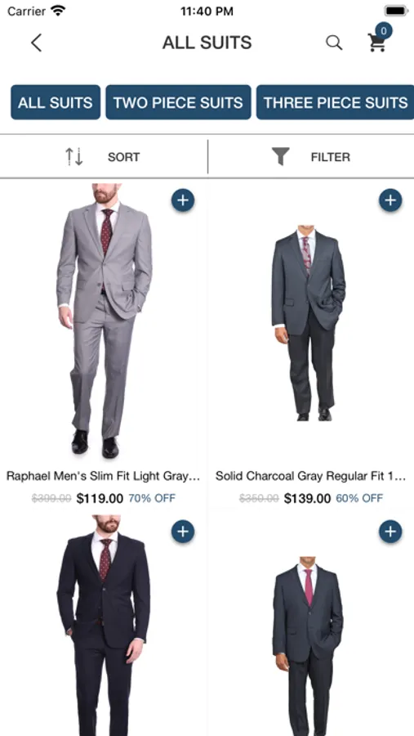Tap the $119.00 sale price

pyautogui.click(x=100, y=498)
